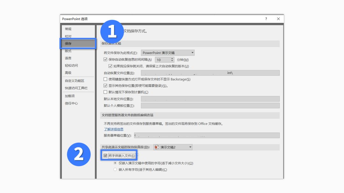Viewport: 344px width, 193px height.
Task: Toggle the 将字体嵌入文件 checkbox
Action: click(105, 156)
